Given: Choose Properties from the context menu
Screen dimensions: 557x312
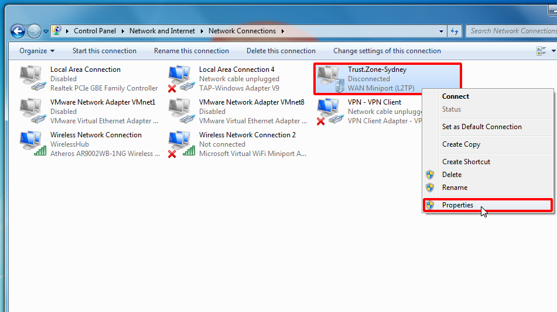Looking at the screenshot, I should pos(457,205).
